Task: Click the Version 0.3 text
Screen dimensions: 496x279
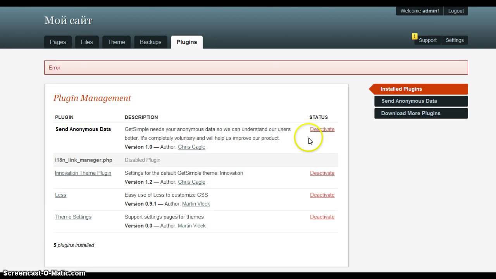Action: coord(138,226)
